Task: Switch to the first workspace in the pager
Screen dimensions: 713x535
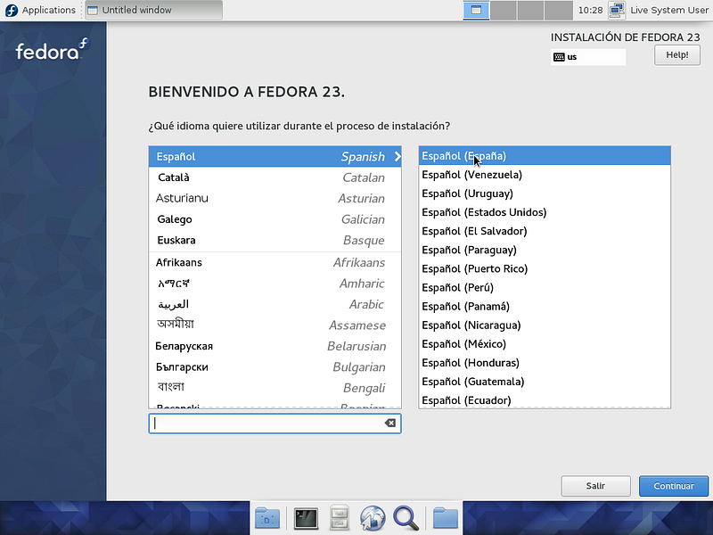Action: pyautogui.click(x=476, y=10)
